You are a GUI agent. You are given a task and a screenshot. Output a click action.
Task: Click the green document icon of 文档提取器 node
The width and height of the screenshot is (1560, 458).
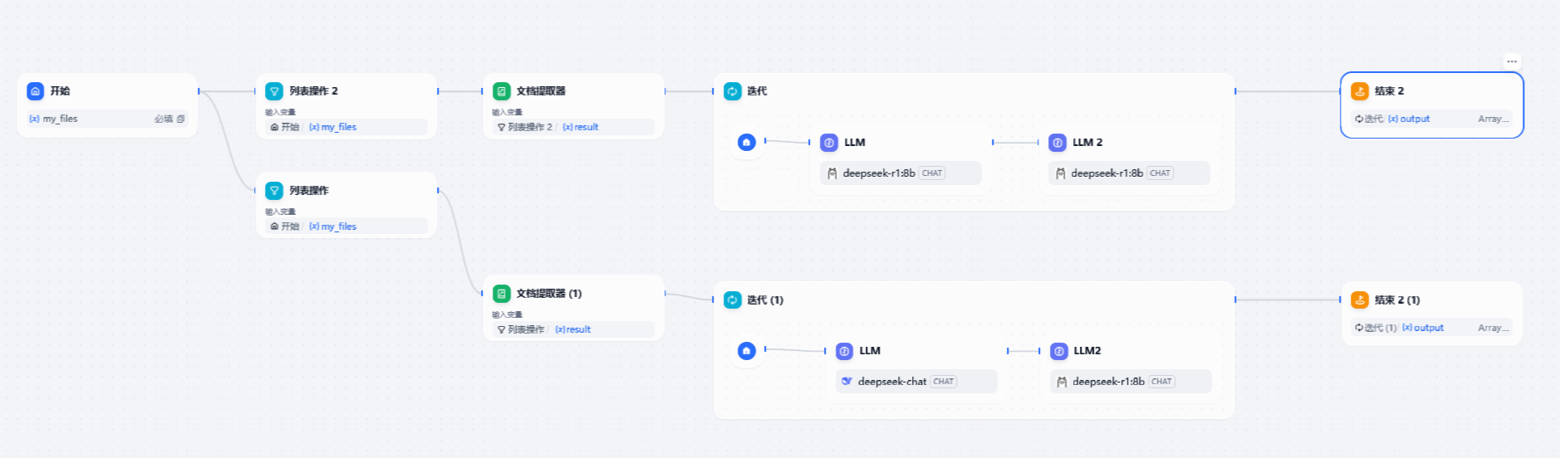(502, 91)
